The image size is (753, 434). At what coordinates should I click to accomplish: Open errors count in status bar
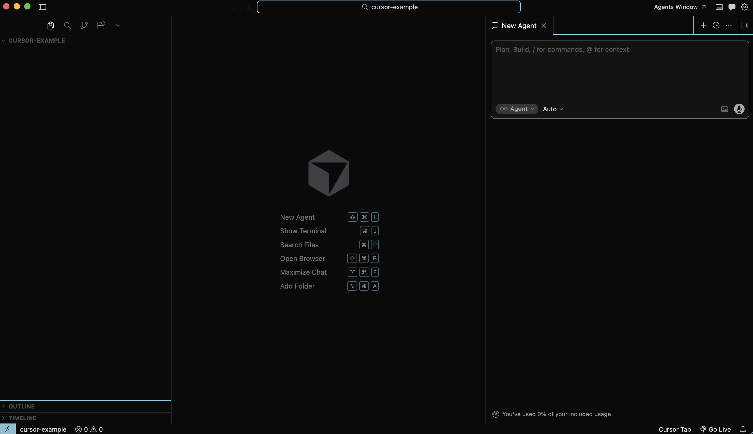(x=82, y=429)
